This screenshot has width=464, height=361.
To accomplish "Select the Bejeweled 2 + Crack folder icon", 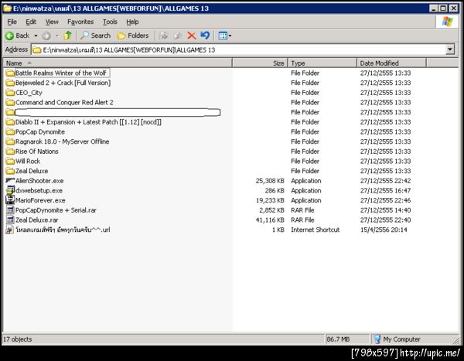I will (10, 83).
